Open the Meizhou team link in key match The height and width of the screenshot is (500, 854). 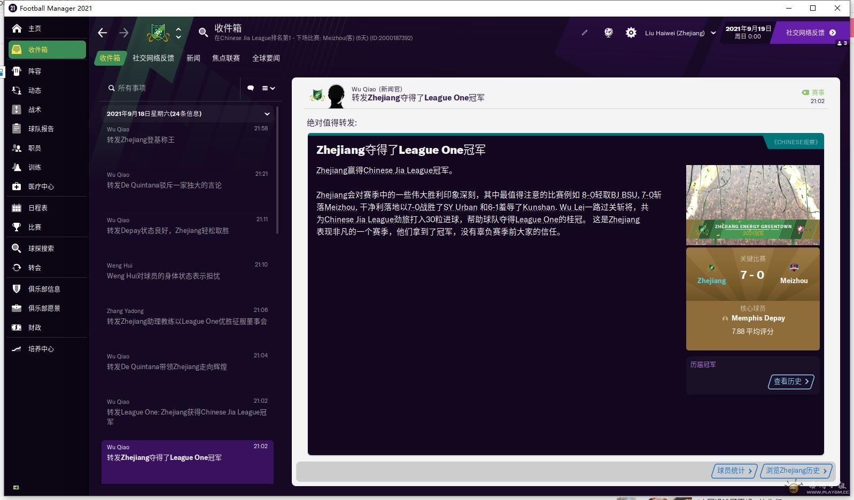(x=794, y=280)
